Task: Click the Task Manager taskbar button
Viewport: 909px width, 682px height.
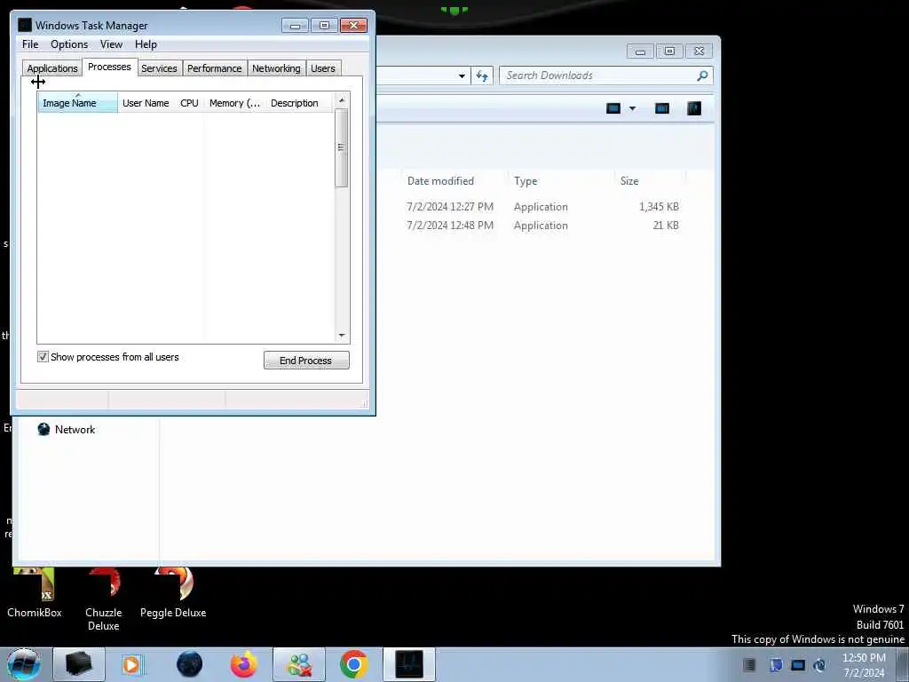Action: [408, 664]
